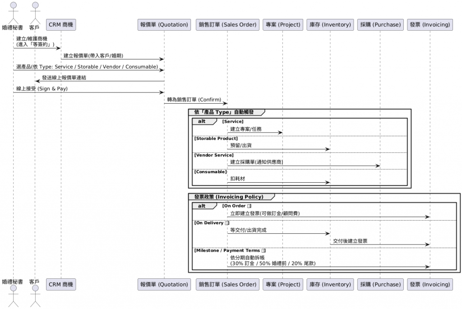Click the bottom 庫存 (Inventory) participant box
The image size is (462, 309).
(330, 285)
